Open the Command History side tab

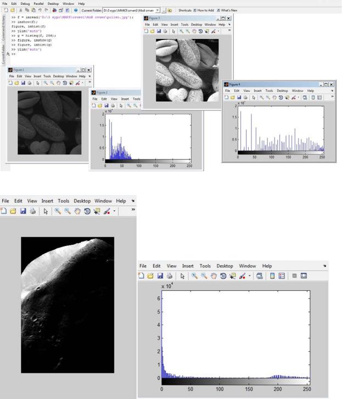tap(3, 27)
